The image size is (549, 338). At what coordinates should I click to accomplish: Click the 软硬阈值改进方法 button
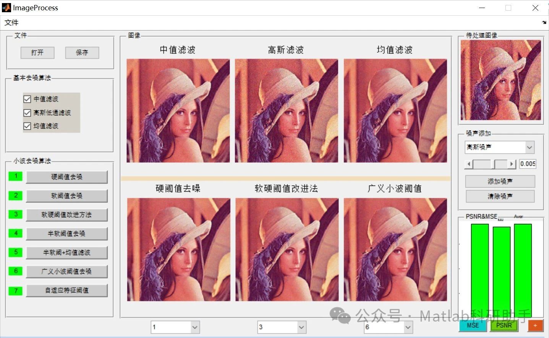click(67, 215)
